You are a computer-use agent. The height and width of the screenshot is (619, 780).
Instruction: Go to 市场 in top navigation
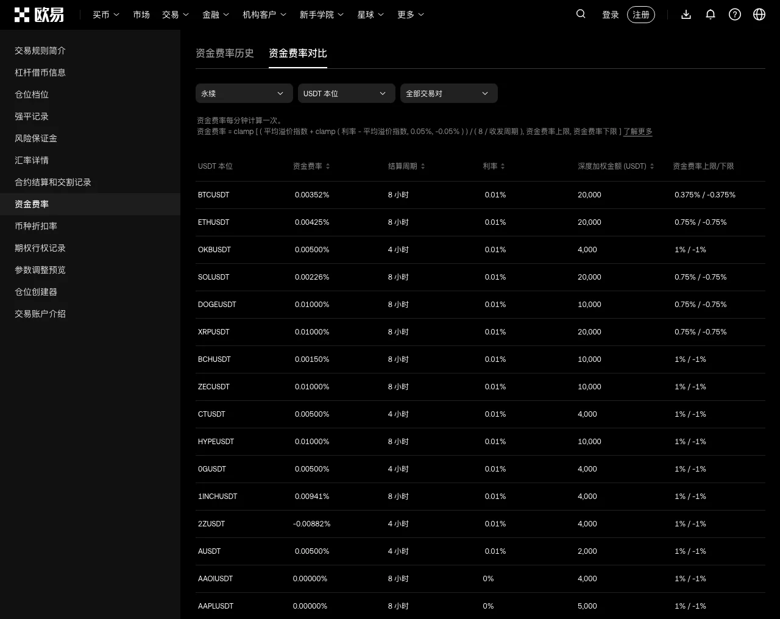coord(141,15)
